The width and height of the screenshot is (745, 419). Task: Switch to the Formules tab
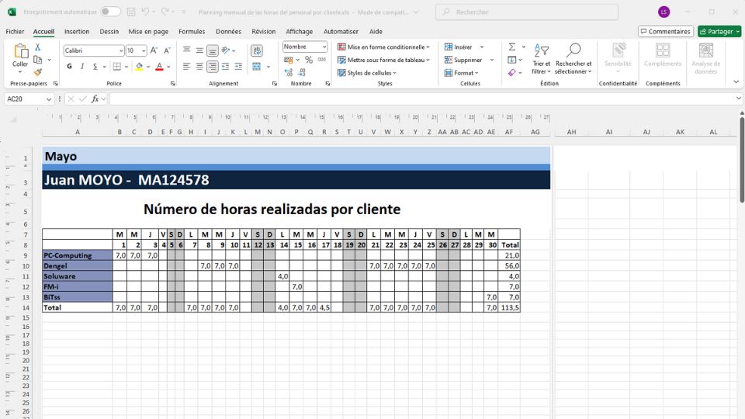(x=192, y=31)
